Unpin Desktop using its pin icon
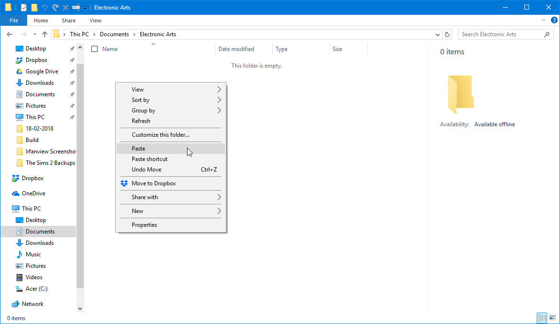Viewport: 560px width, 324px height. click(x=72, y=49)
